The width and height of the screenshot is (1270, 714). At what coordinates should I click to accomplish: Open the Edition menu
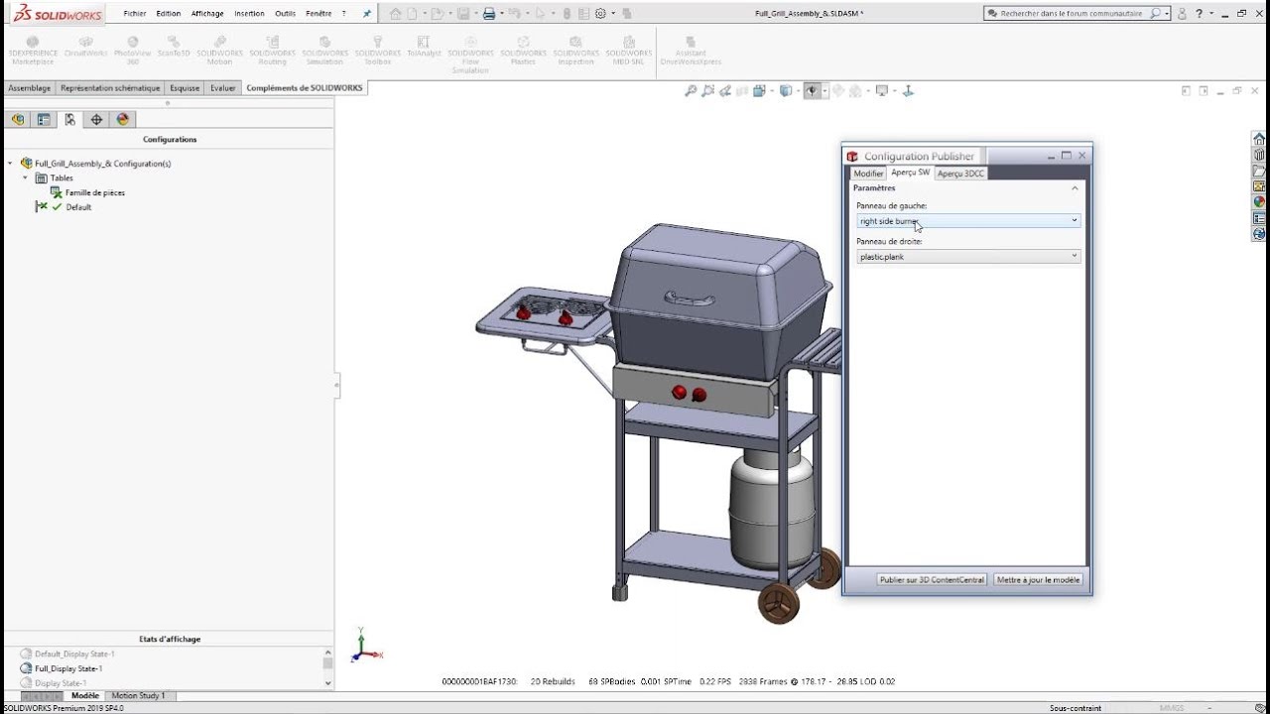169,14
